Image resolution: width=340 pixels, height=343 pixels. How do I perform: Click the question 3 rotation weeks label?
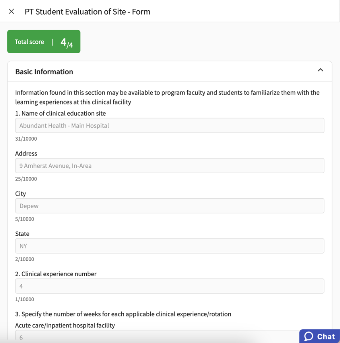[x=123, y=314]
